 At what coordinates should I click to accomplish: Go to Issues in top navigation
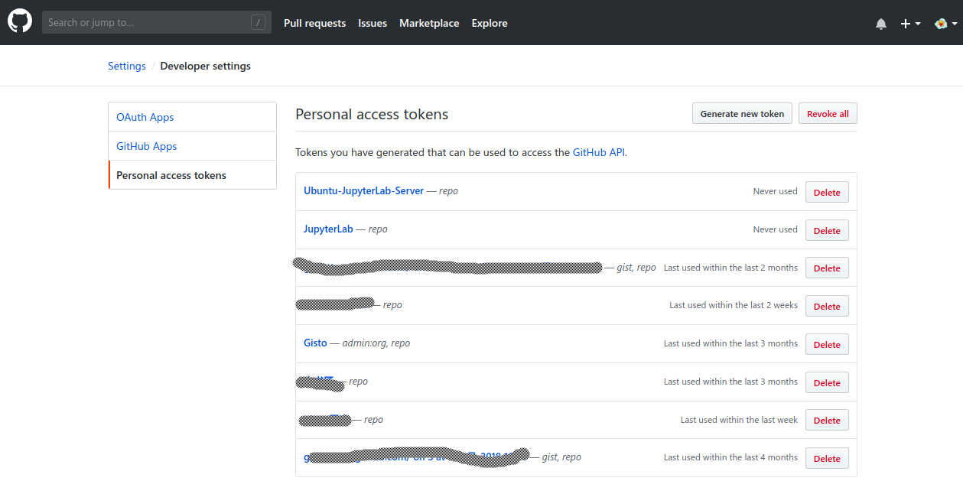pos(373,23)
